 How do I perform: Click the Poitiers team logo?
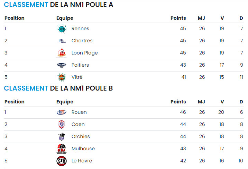(x=62, y=65)
